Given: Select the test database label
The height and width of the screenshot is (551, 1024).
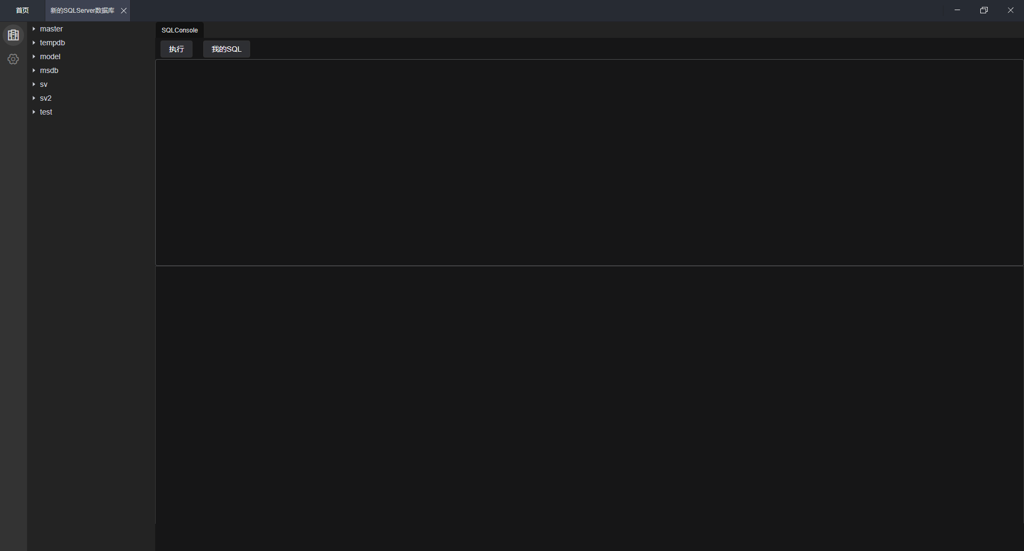Looking at the screenshot, I should [46, 112].
